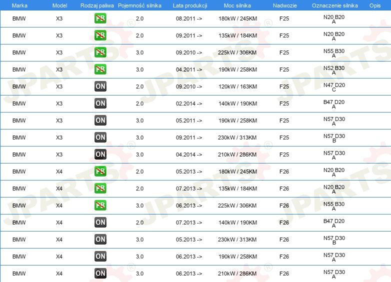Click the N47 D20 C engine code
The height and width of the screenshot is (282, 391).
point(334,87)
